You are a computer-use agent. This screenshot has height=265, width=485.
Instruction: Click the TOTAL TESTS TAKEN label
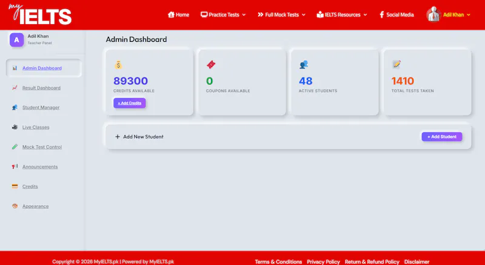413,91
